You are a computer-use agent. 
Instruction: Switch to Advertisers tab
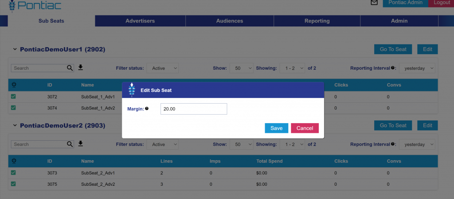point(140,21)
